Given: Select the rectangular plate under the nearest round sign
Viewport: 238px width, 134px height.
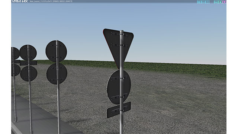Looking at the screenshot, I should (x=119, y=110).
